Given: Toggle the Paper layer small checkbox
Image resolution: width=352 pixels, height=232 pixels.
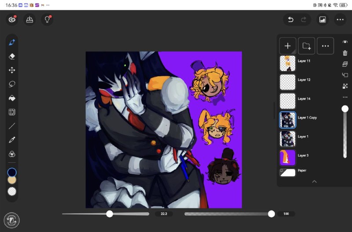Looking at the screenshot, I should click(x=282, y=171).
